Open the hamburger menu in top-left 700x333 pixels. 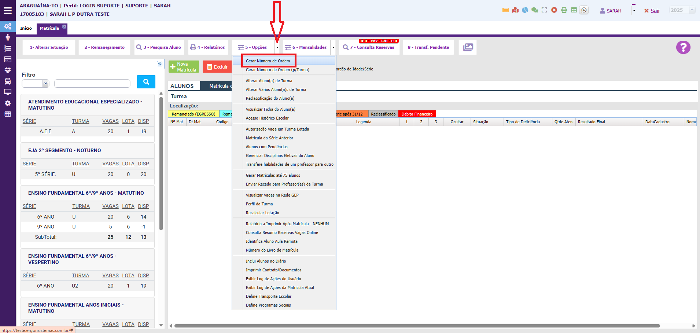coord(8,11)
